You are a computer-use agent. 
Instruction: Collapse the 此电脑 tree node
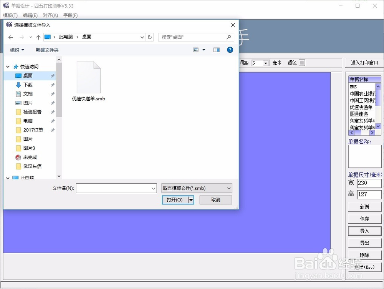pyautogui.click(x=8, y=178)
